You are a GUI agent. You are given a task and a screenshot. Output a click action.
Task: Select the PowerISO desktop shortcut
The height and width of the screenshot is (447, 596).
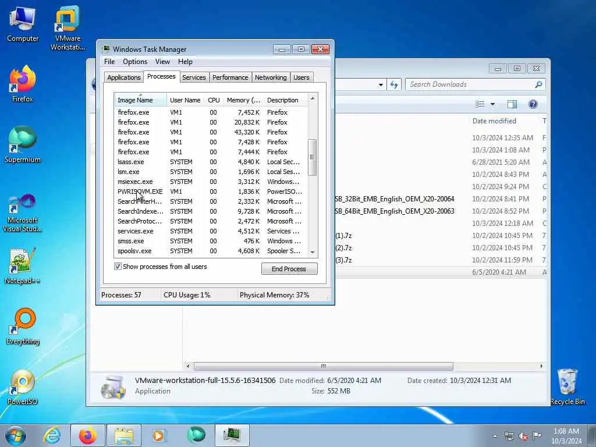(x=23, y=387)
